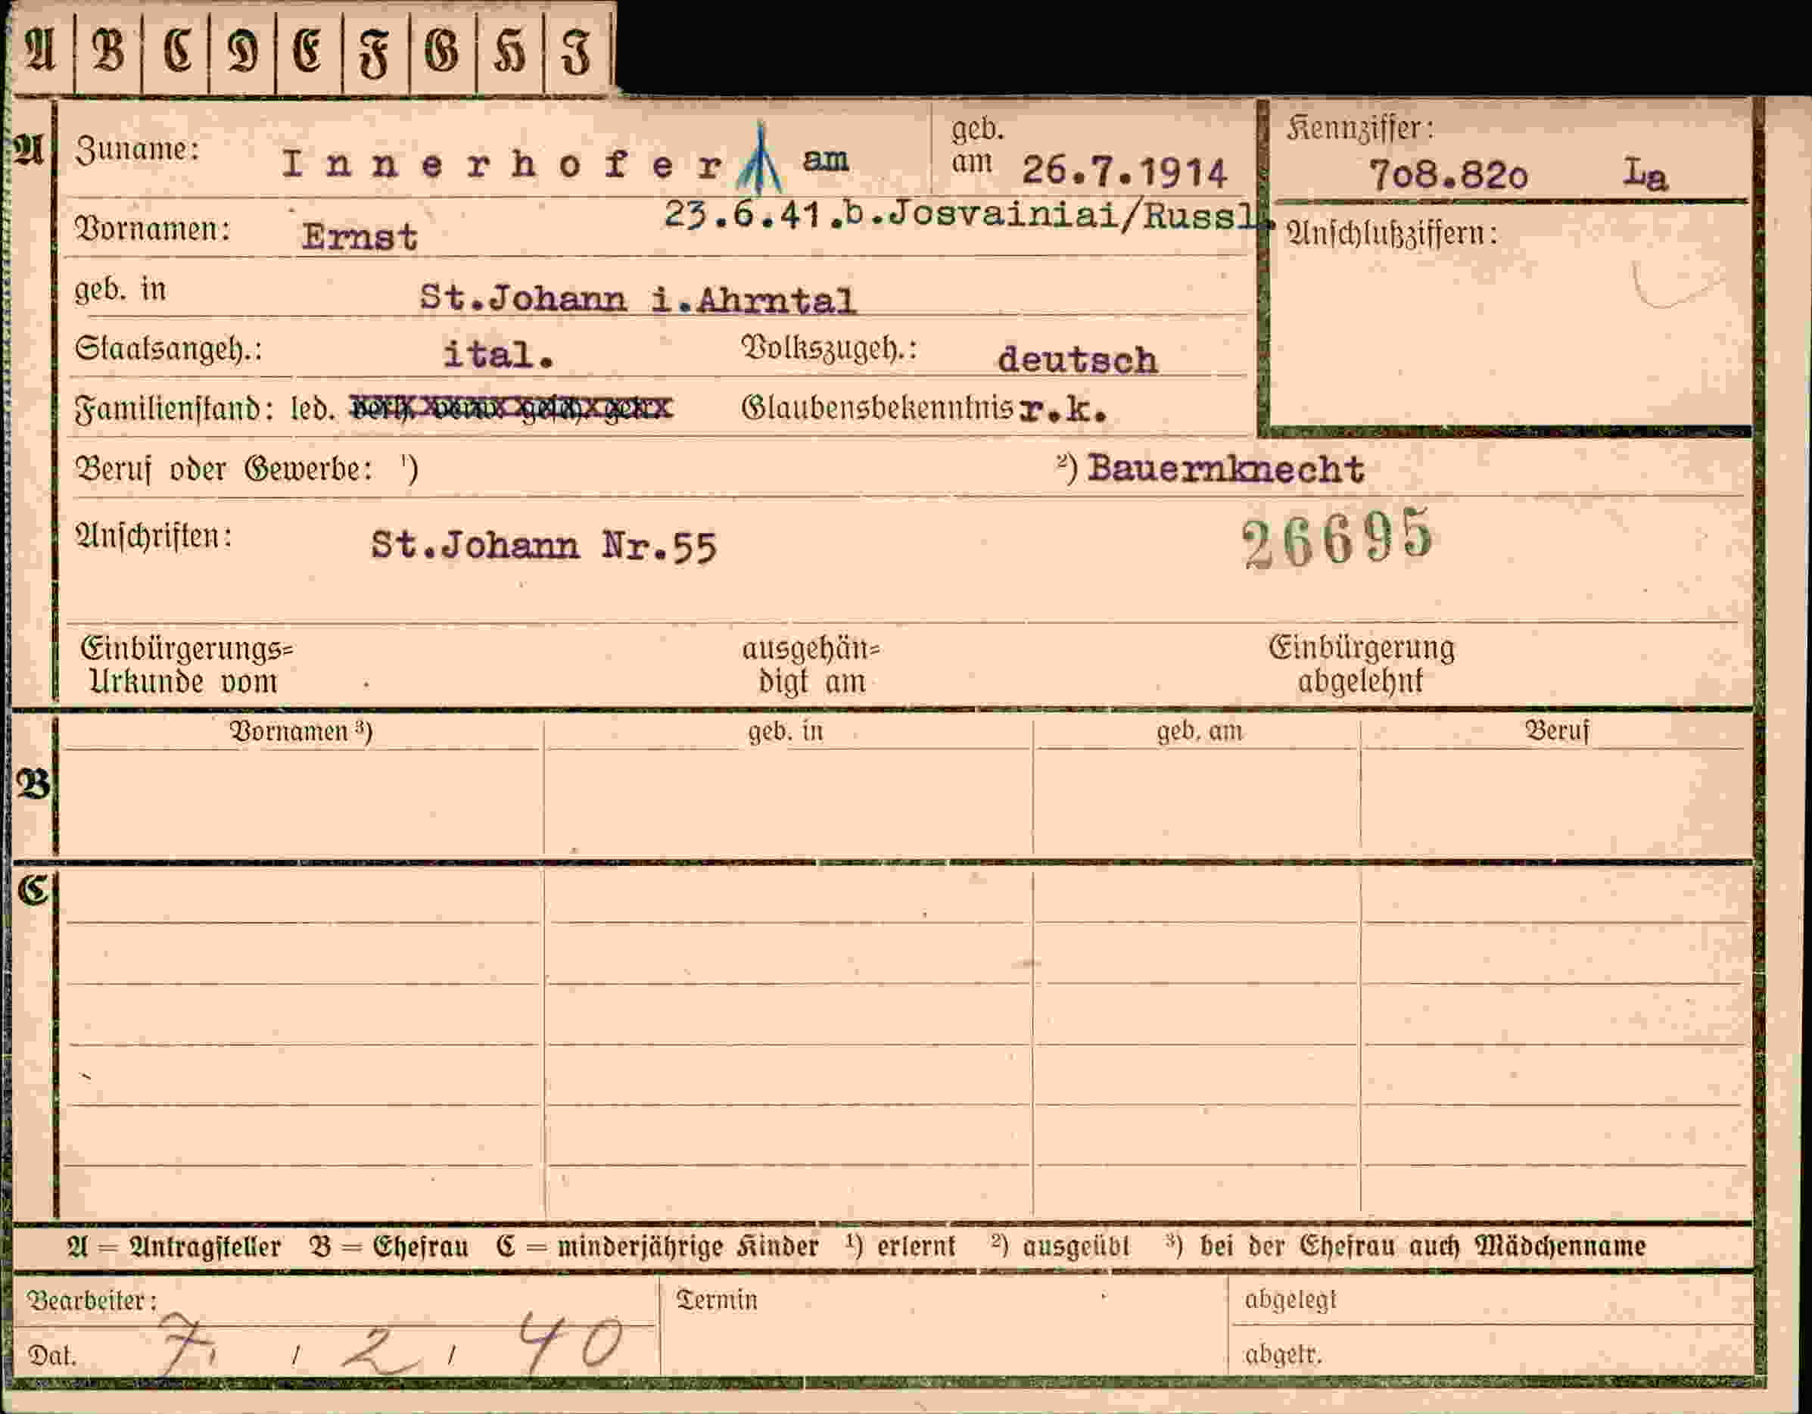Click the address "St.Johann Nr.55"

point(543,546)
